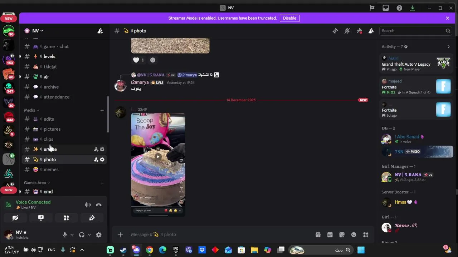The height and width of the screenshot is (257, 458).
Task: Open the Quests flag icon in title bar
Action: (372, 8)
